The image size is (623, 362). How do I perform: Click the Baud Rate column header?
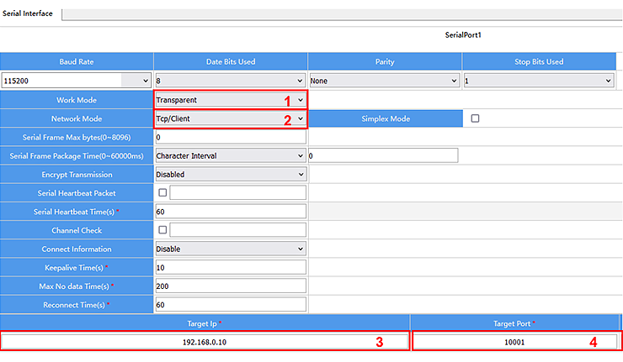[x=77, y=62]
